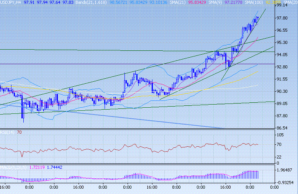Click the 1.96487 MACD scale value
Screen dimensions: 298x194
pyautogui.click(x=284, y=170)
